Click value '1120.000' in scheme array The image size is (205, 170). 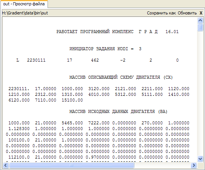coord(179,89)
